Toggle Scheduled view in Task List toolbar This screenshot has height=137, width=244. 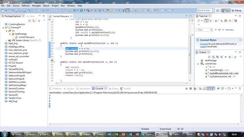pos(211,21)
